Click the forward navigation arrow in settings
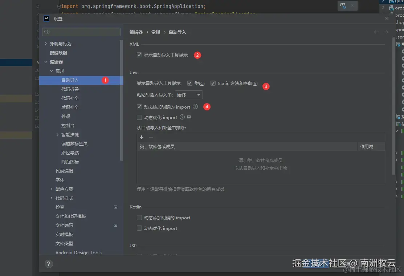404x276 pixels. 386,32
